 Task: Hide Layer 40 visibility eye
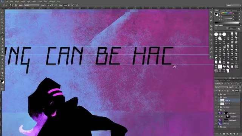point(216,100)
